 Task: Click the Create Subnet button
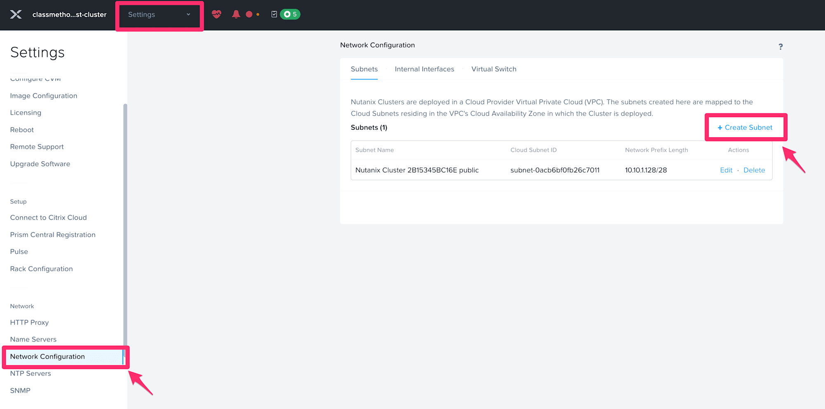tap(745, 127)
